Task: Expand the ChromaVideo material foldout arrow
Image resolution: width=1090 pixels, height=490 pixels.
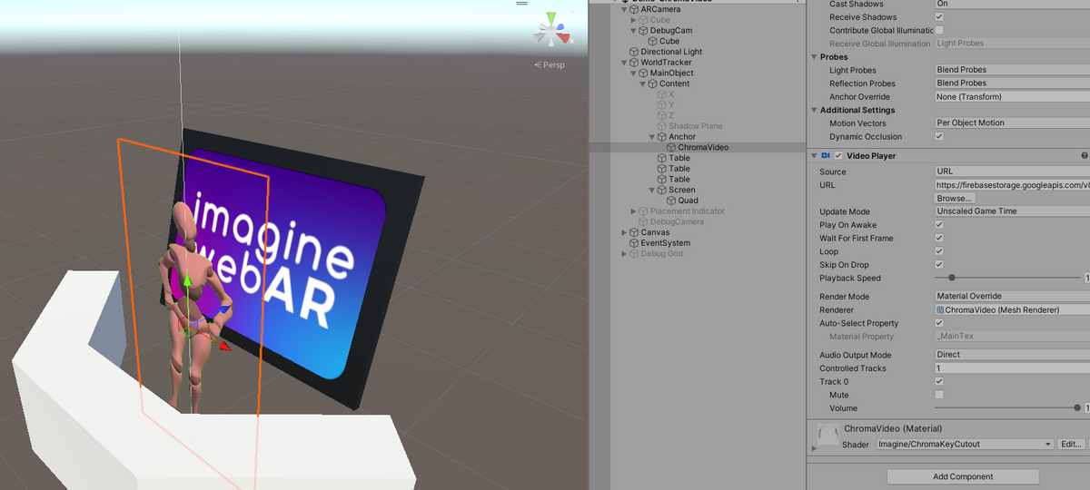Action: point(814,447)
